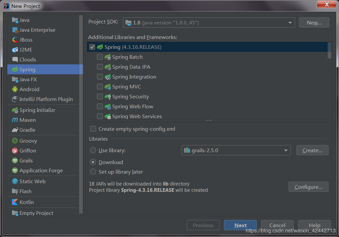Click the Groovy icon in the list
Image resolution: width=339 pixels, height=237 pixels.
(15, 141)
